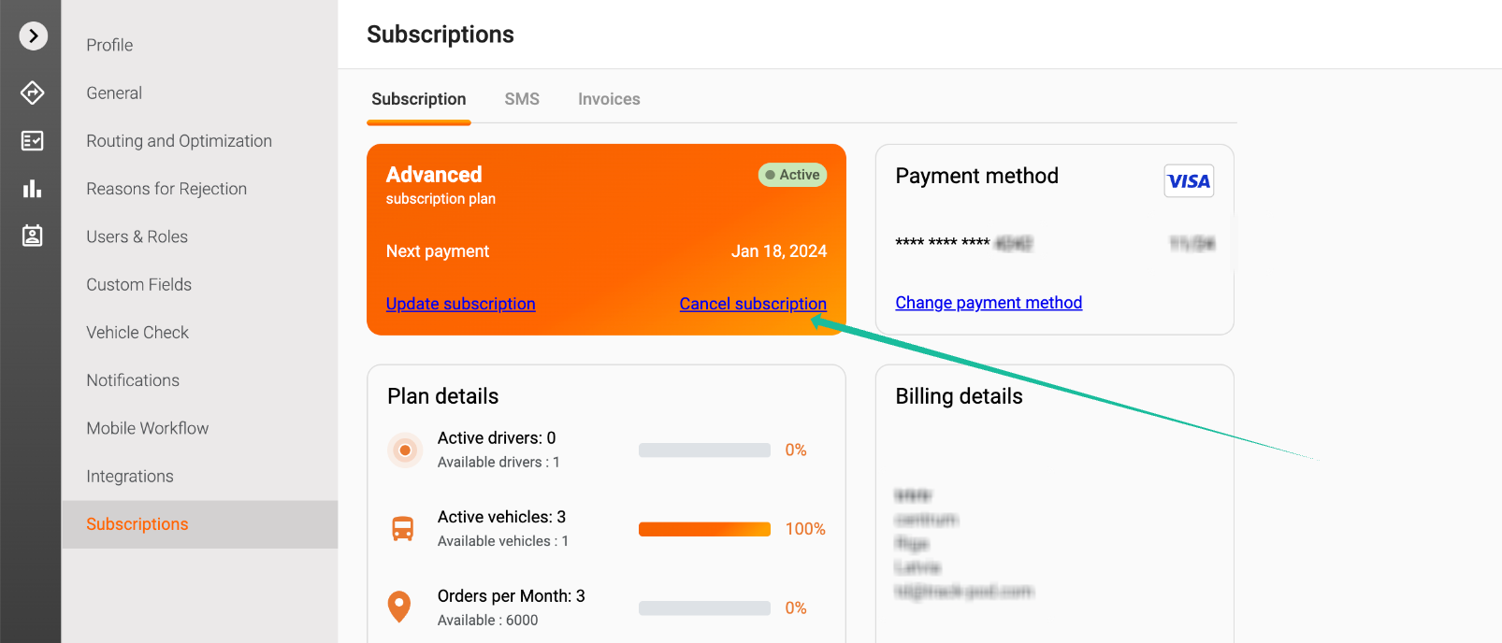Open the routing directions icon in sidebar

click(33, 93)
